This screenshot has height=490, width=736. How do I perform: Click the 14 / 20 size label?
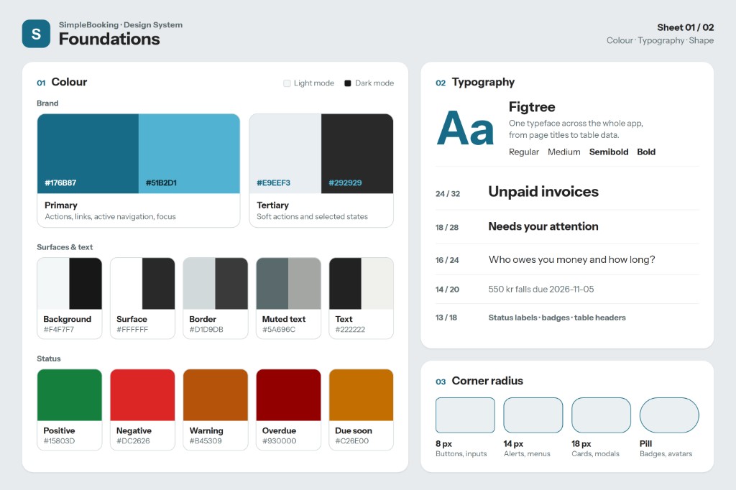click(x=447, y=290)
